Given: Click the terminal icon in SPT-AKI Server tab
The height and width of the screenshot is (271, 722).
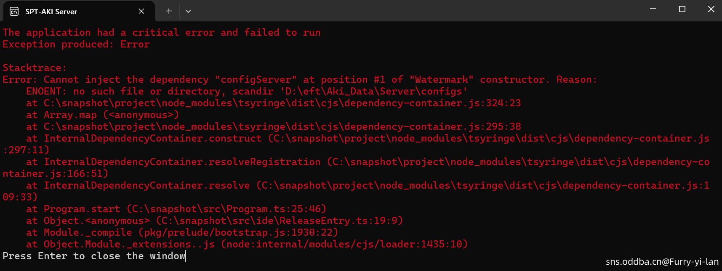Looking at the screenshot, I should (14, 11).
